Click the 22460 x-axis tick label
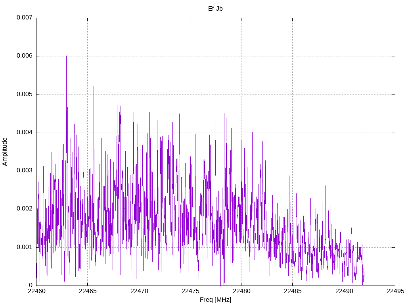Image resolution: width=406 pixels, height=305 pixels. click(x=36, y=291)
